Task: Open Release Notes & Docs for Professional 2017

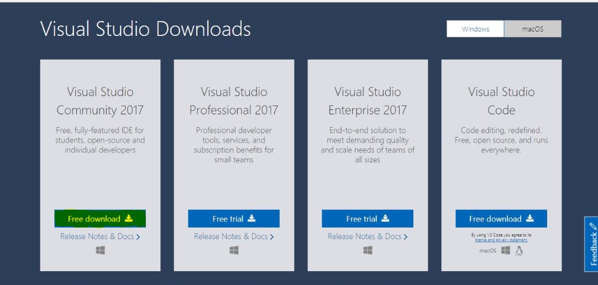Action: (x=234, y=236)
